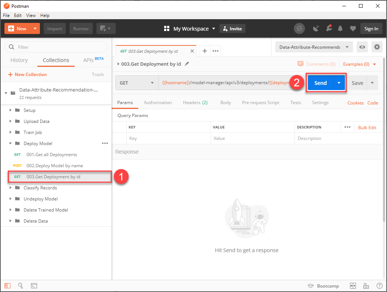Viewport: 387px width, 292px height.
Task: Open the GET method dropdown
Action: coord(137,83)
